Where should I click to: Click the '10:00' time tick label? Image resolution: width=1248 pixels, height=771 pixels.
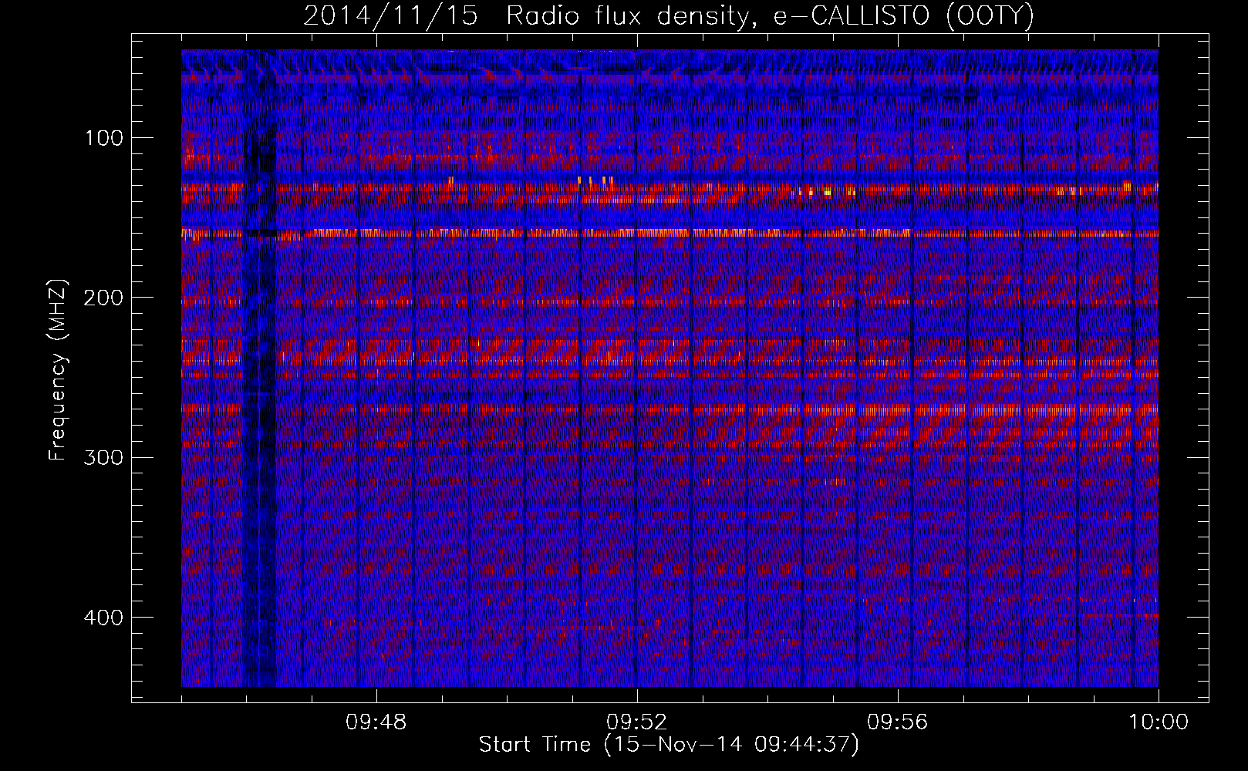tap(1158, 722)
